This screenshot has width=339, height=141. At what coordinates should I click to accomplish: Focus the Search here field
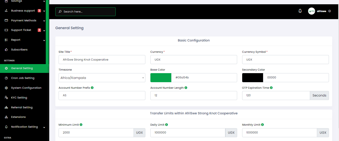point(86,12)
